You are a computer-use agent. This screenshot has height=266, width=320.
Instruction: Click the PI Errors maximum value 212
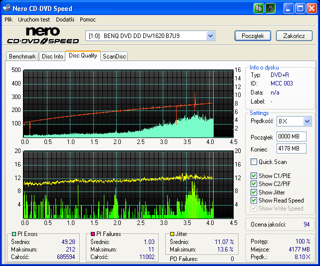coord(70,249)
